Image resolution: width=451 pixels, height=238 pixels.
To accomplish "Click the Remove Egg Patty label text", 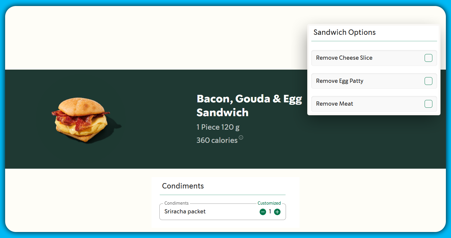I will pyautogui.click(x=339, y=81).
